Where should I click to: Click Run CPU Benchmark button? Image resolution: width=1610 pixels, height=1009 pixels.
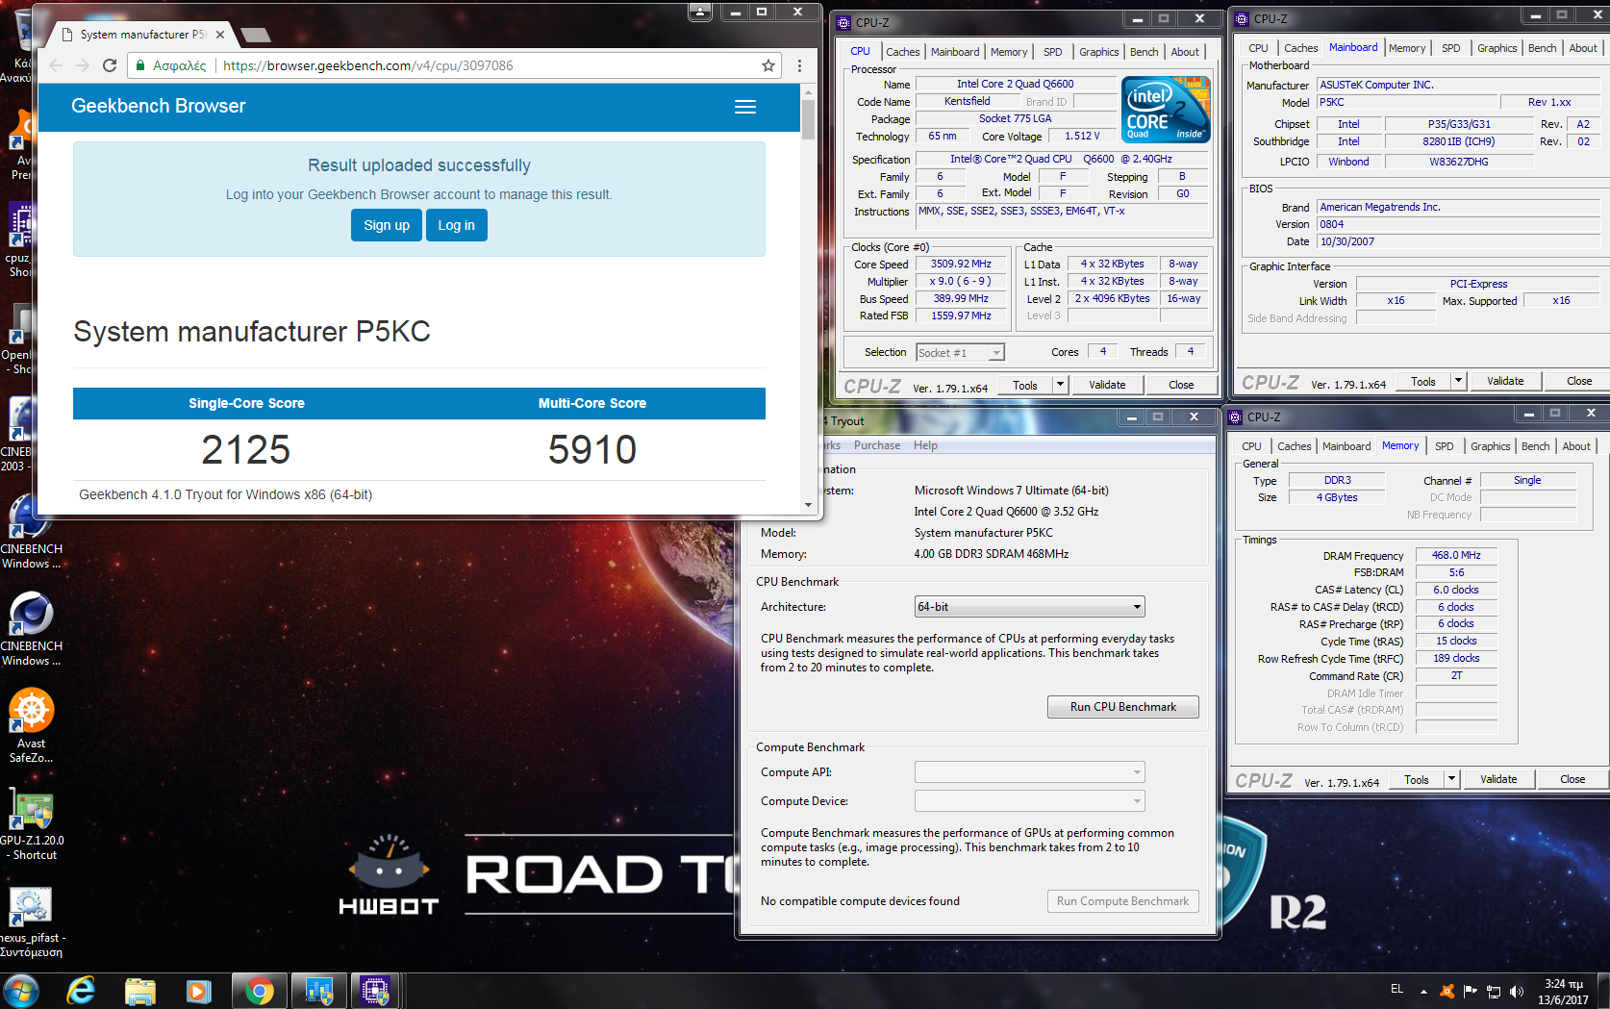[1122, 707]
